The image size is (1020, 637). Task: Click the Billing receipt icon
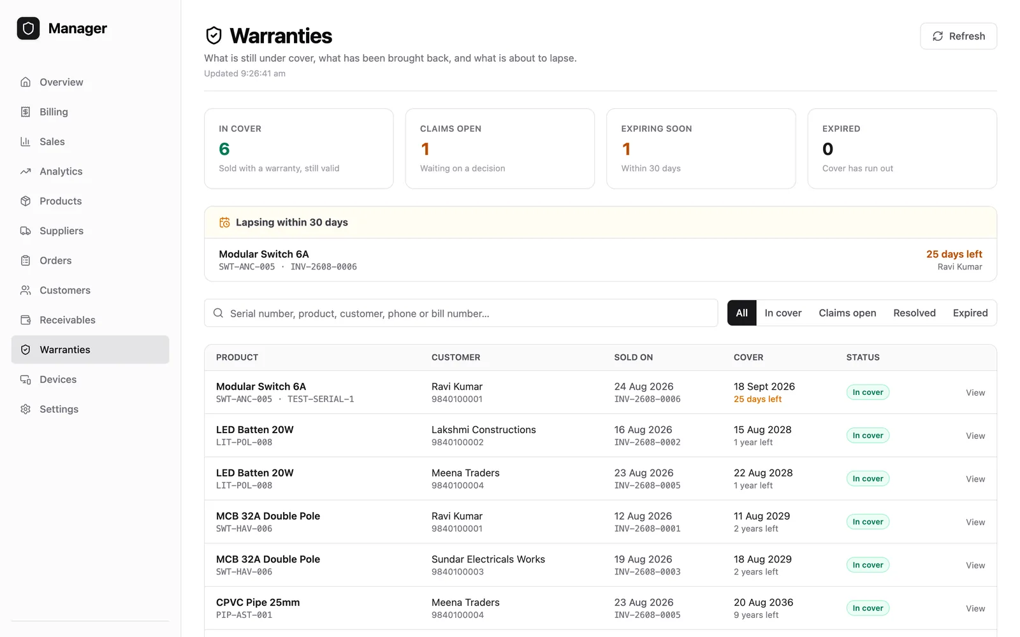pyautogui.click(x=25, y=112)
